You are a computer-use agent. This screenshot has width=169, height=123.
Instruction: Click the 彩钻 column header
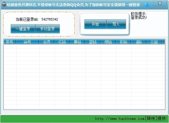[123, 42]
